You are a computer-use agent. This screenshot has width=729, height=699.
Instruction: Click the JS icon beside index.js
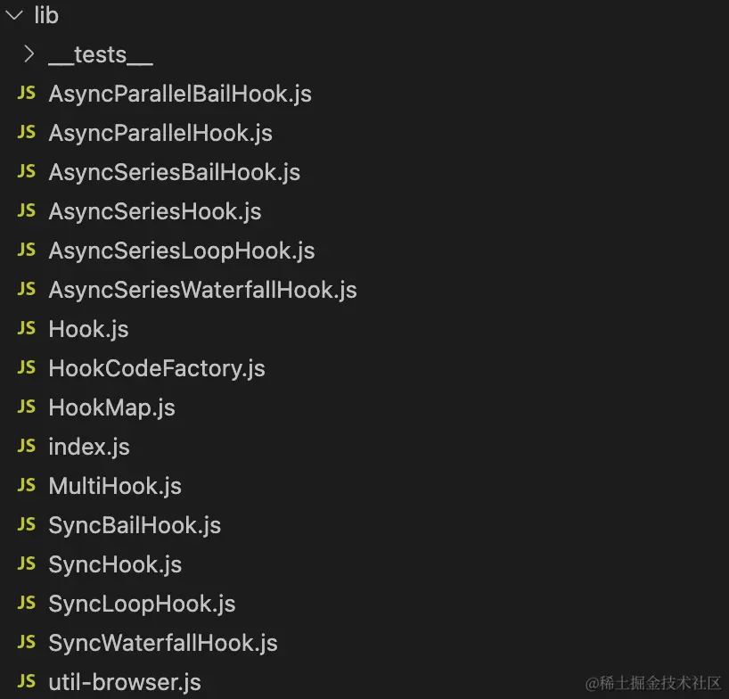pos(27,447)
